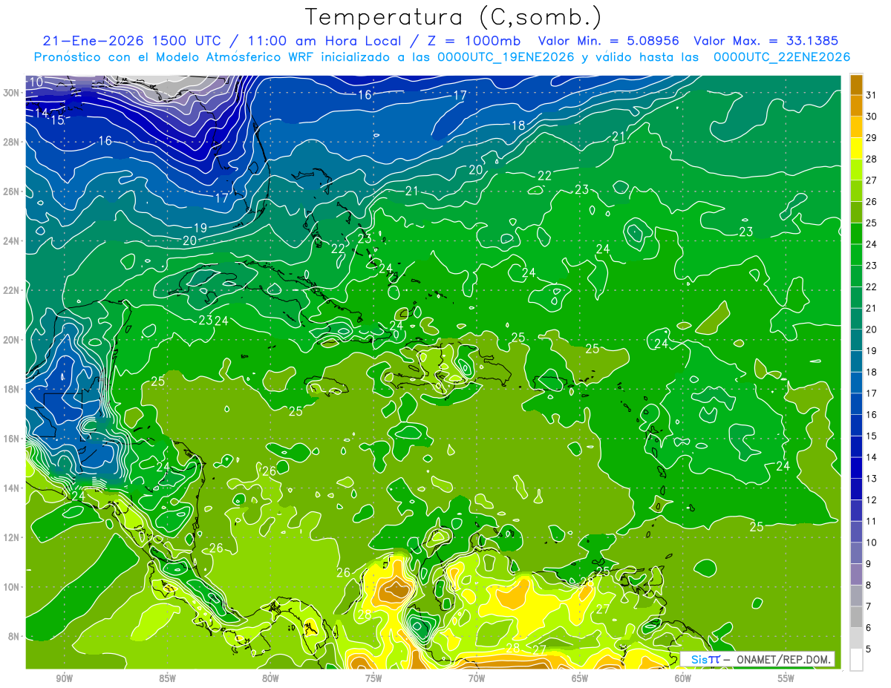This screenshot has width=891, height=688.
Task: Click the '18' contour label on the map
Action: [518, 125]
